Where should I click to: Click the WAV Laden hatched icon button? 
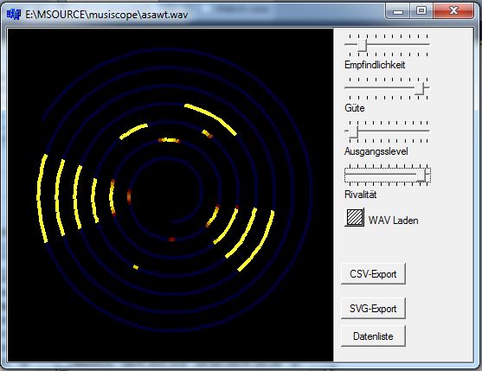355,217
